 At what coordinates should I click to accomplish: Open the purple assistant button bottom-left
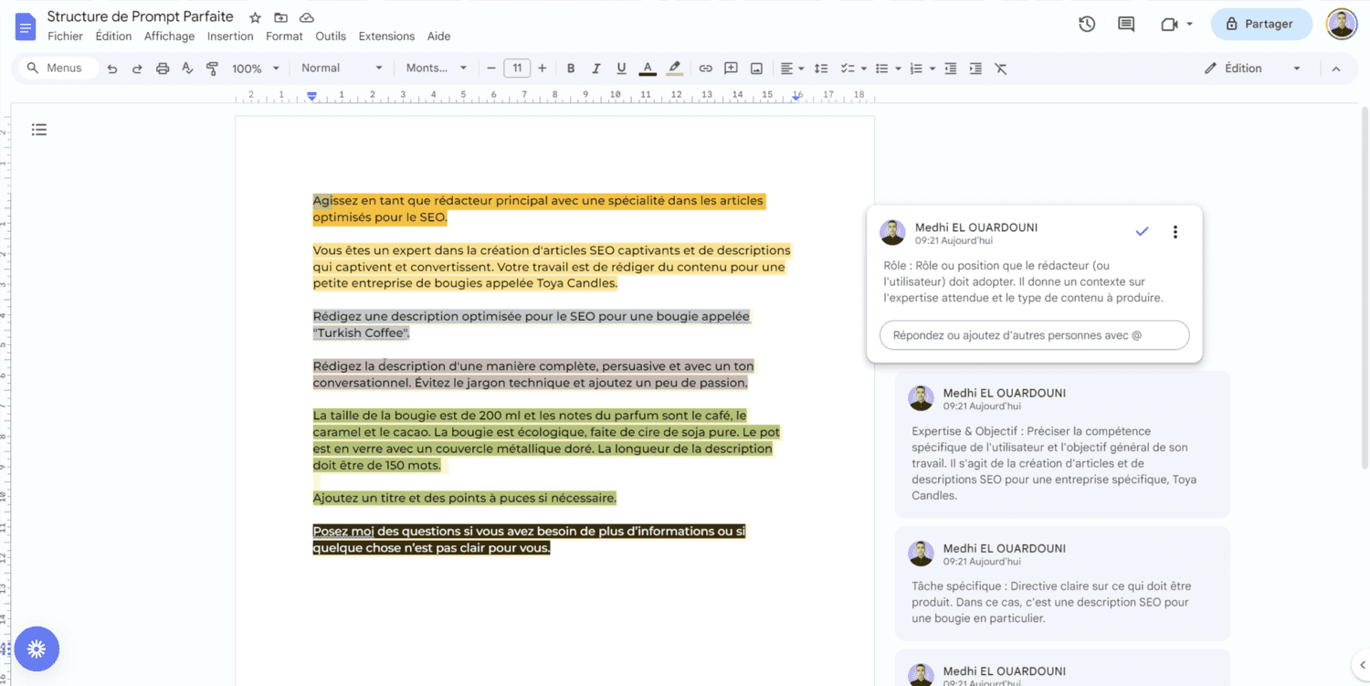[x=37, y=649]
